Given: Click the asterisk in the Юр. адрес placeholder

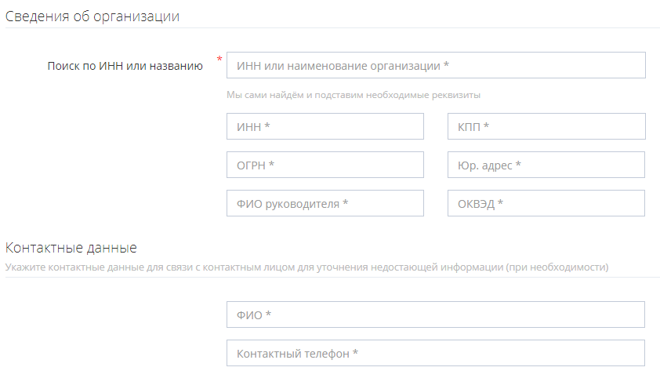Looking at the screenshot, I should [518, 165].
